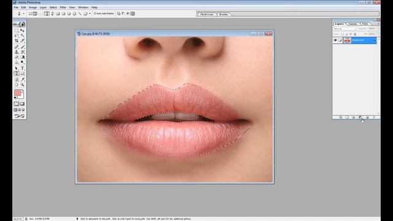Select the Crop tool

(17, 41)
